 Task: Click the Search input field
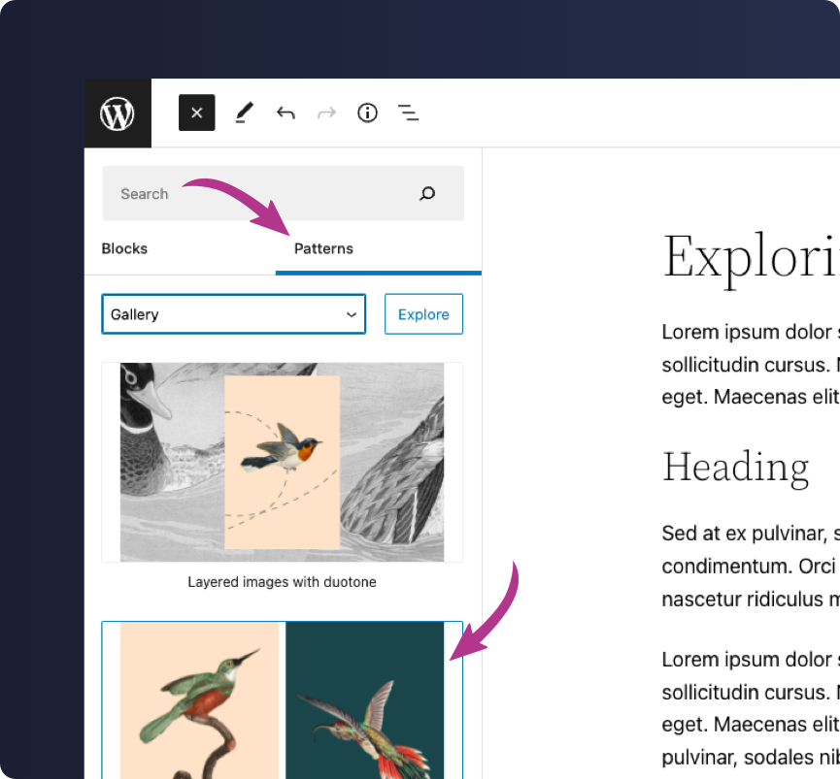pos(283,193)
